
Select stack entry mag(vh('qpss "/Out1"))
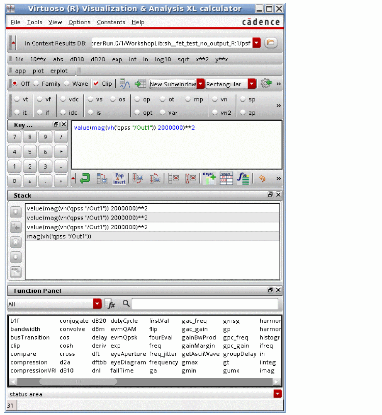[x=153, y=236]
